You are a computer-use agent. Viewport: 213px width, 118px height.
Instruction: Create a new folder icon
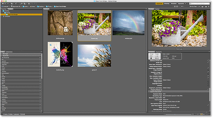pos(206,7)
